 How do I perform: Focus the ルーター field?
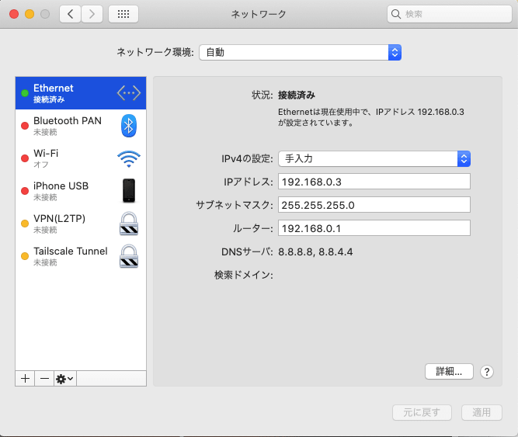(374, 228)
